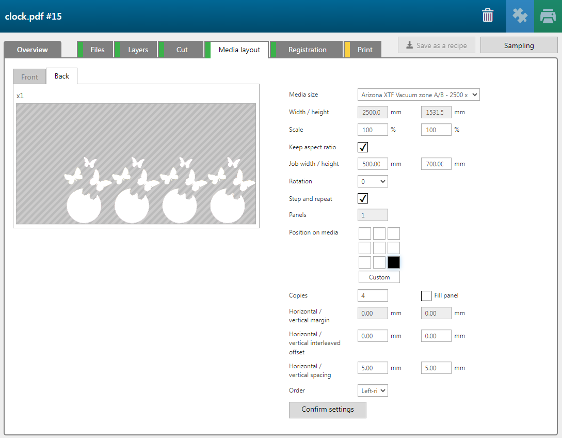This screenshot has height=438, width=562.
Task: Select bottom-left position on media grid
Action: pos(365,262)
